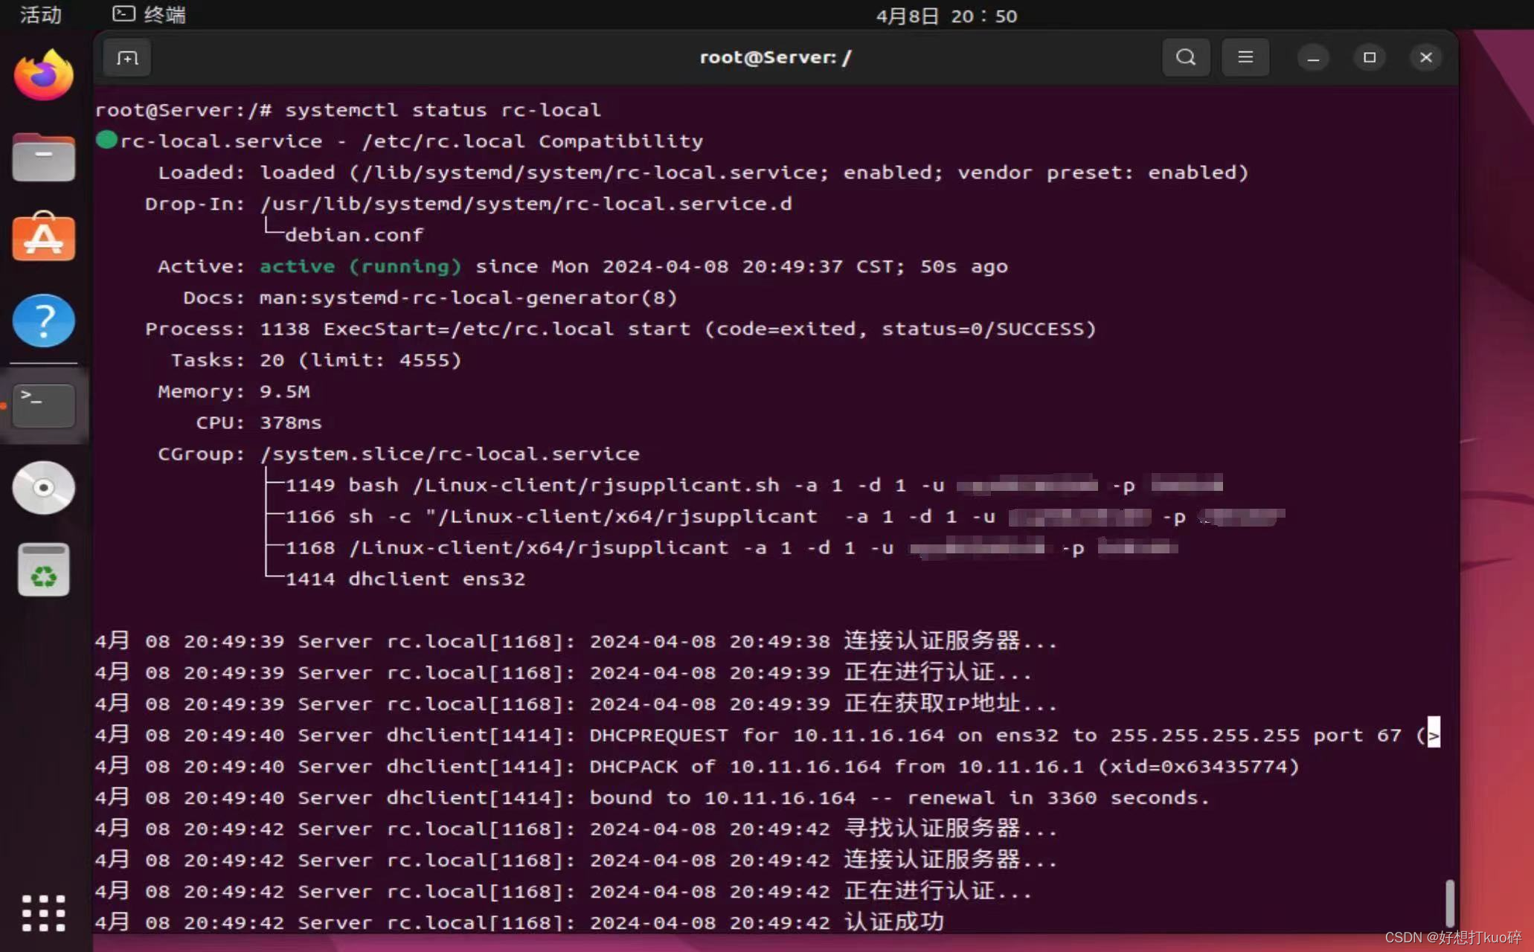Image resolution: width=1534 pixels, height=952 pixels.
Task: Click the green active status dot of rc-local.service
Action: 106,138
